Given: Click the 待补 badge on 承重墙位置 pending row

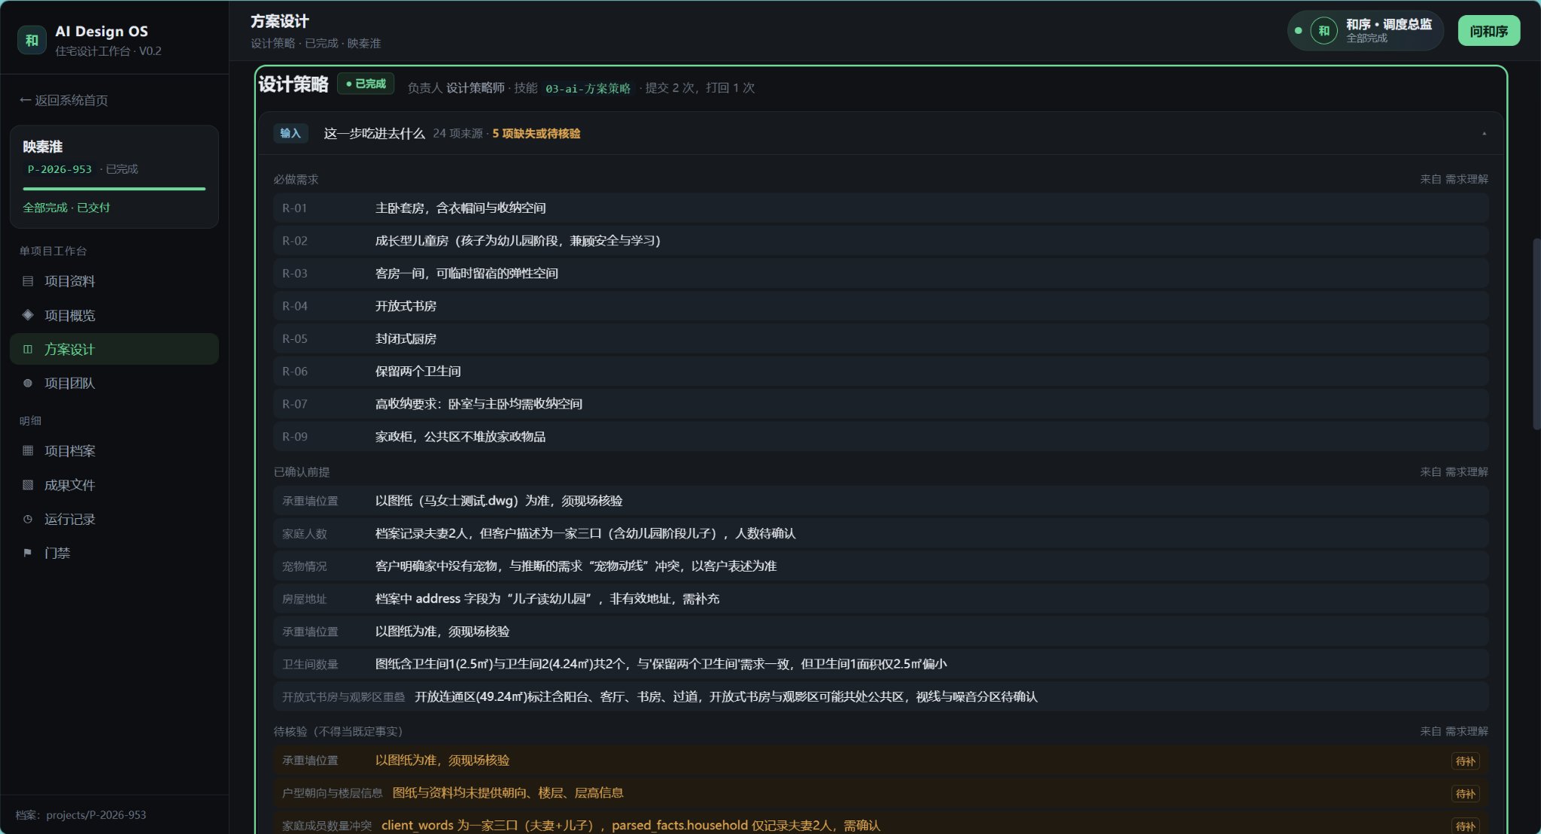Looking at the screenshot, I should pyautogui.click(x=1465, y=761).
